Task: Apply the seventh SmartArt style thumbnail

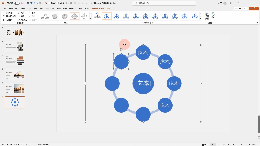Action: [x=165, y=16]
